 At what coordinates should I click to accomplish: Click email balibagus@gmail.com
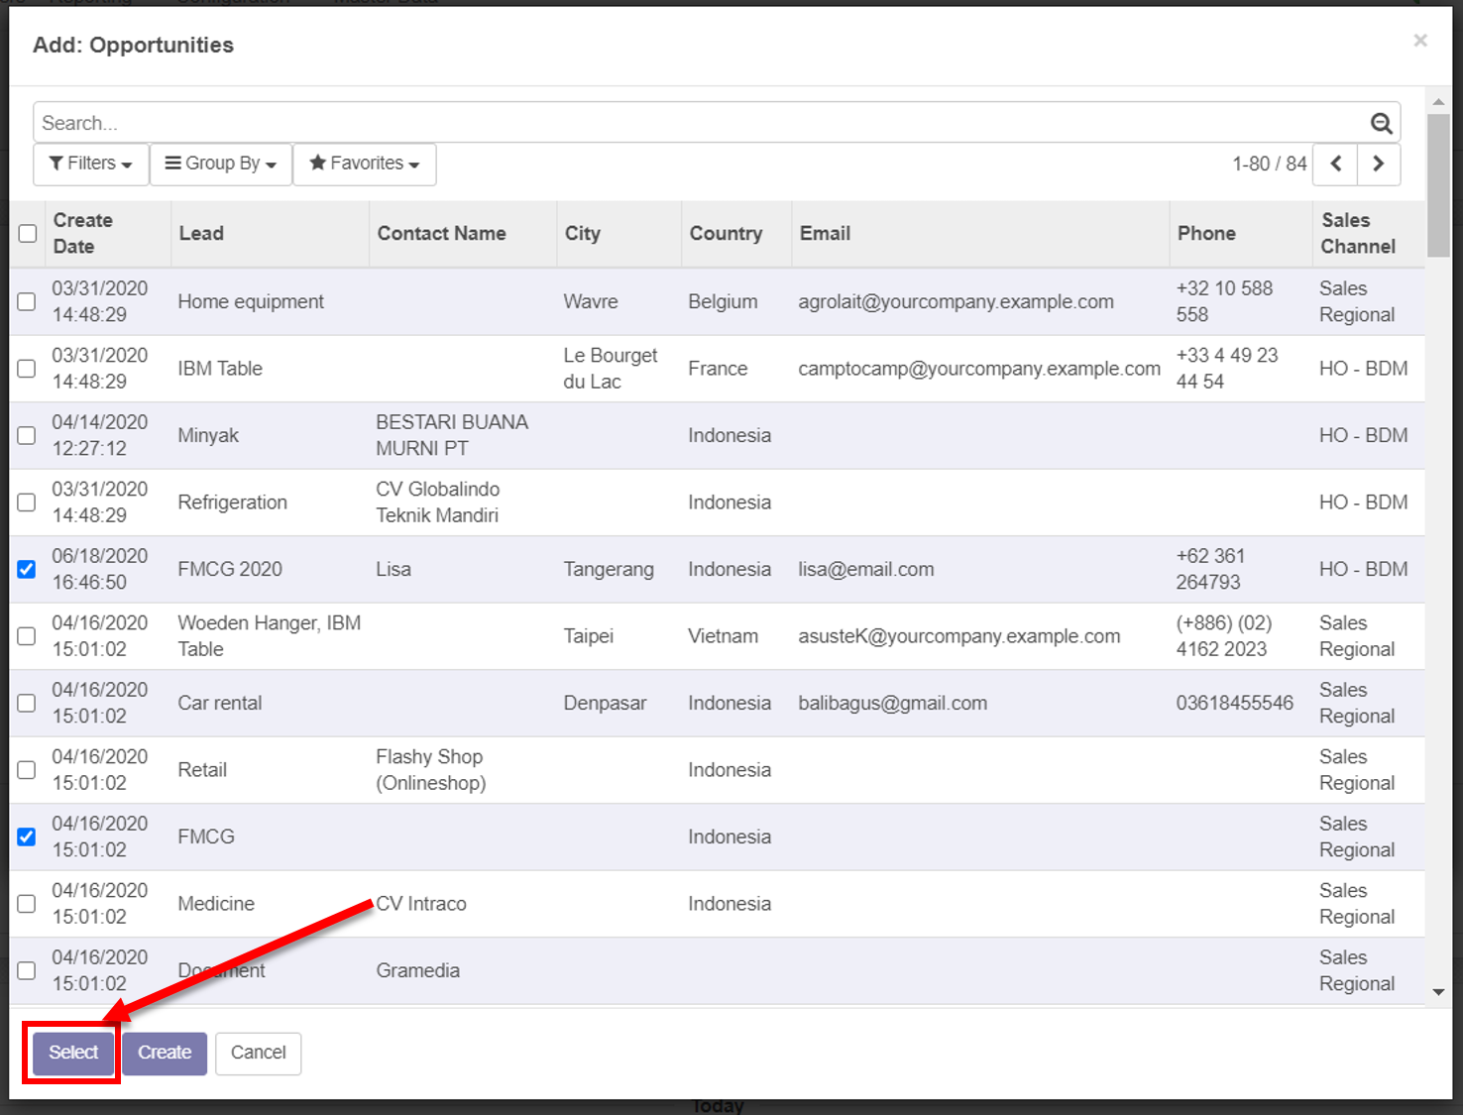pyautogui.click(x=893, y=703)
